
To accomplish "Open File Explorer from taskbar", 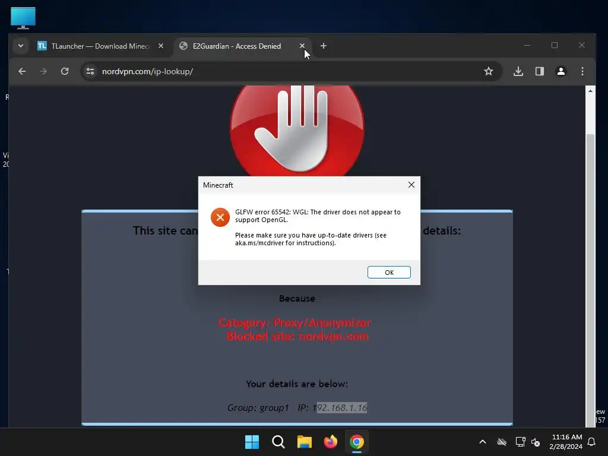I will tap(305, 442).
